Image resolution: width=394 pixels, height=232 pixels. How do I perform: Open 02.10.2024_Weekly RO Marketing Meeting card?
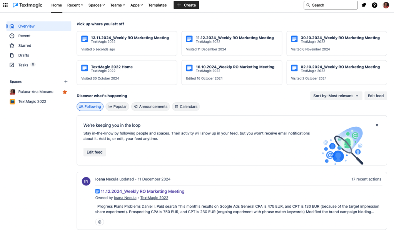pyautogui.click(x=337, y=73)
